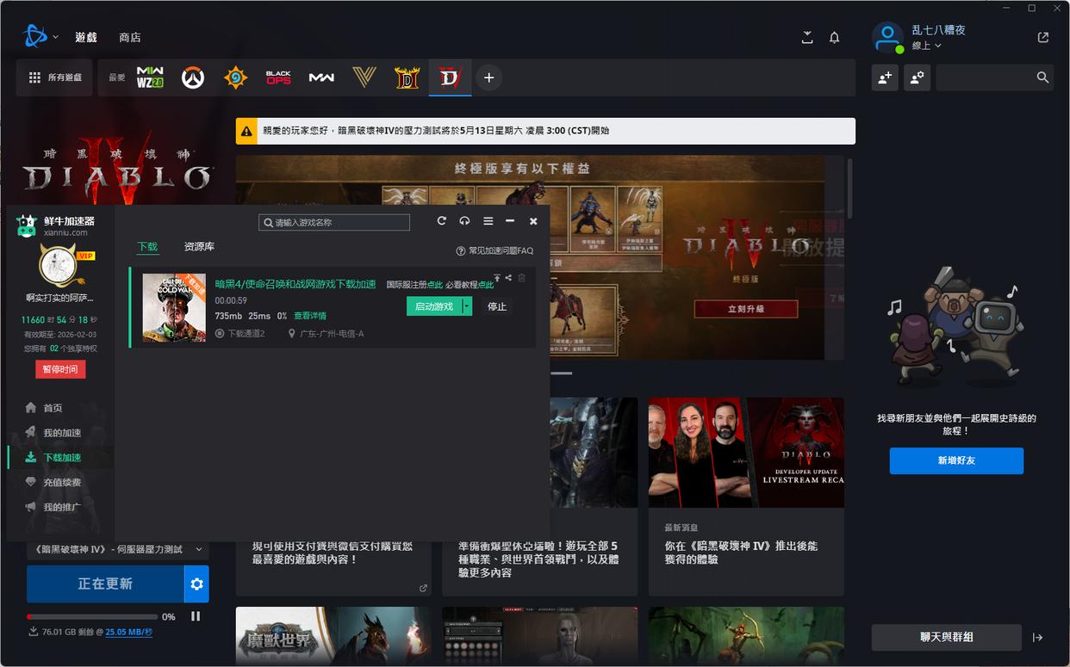Click 查看详情 link
Image resolution: width=1070 pixels, height=667 pixels.
[310, 317]
